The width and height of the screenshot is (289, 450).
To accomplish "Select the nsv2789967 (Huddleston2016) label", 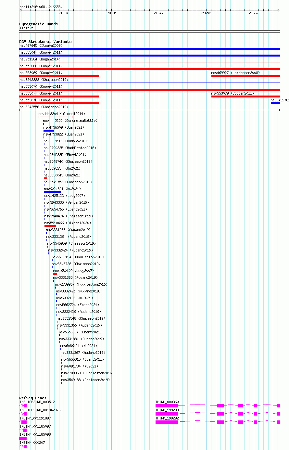I will [x=81, y=284].
